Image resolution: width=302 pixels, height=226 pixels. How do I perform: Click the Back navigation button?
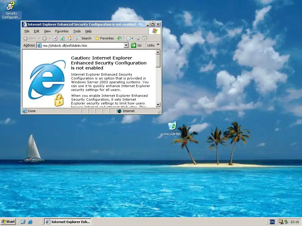click(x=29, y=39)
